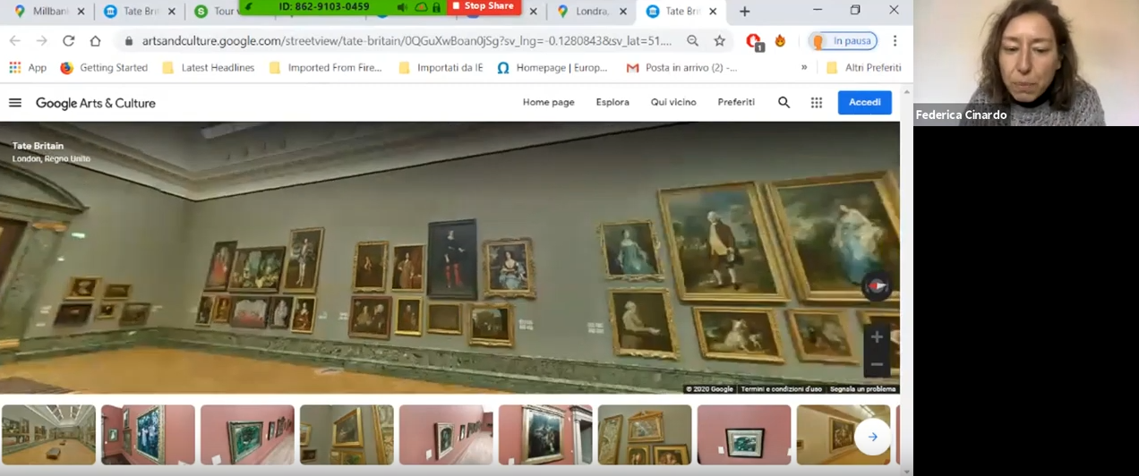Click the browser home icon
This screenshot has width=1139, height=476.
(x=95, y=41)
